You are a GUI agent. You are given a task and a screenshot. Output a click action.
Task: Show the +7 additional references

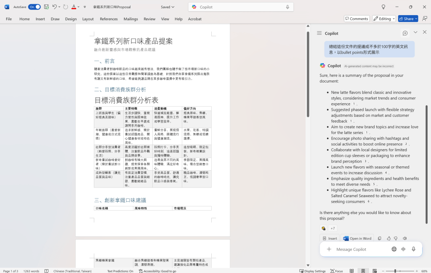[333, 228]
